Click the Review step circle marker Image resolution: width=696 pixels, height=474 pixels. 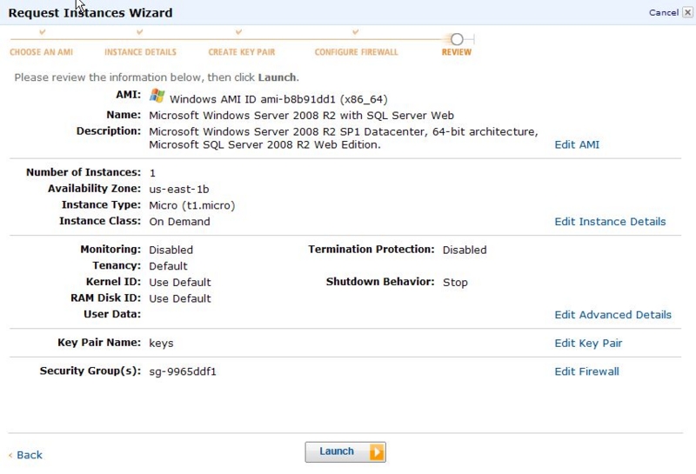tap(457, 39)
